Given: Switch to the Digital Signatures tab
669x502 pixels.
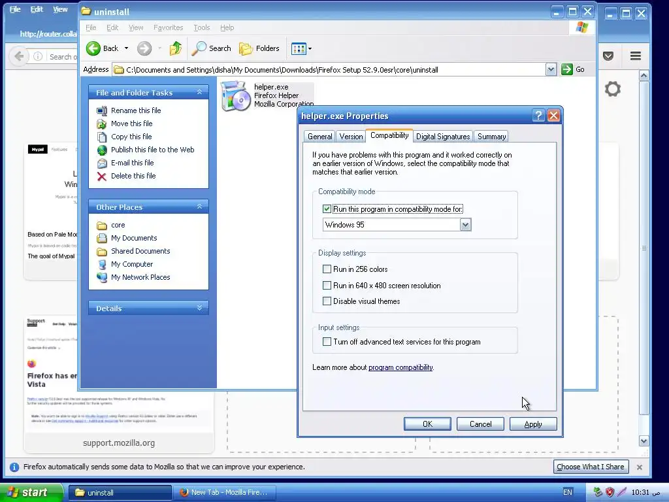Looking at the screenshot, I should click(x=443, y=137).
